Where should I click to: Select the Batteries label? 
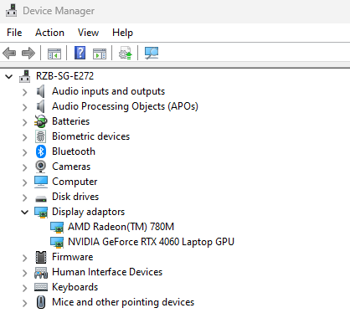pyautogui.click(x=70, y=121)
